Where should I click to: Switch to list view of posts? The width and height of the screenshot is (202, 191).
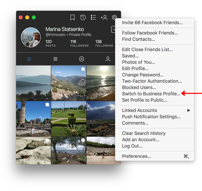55,59
